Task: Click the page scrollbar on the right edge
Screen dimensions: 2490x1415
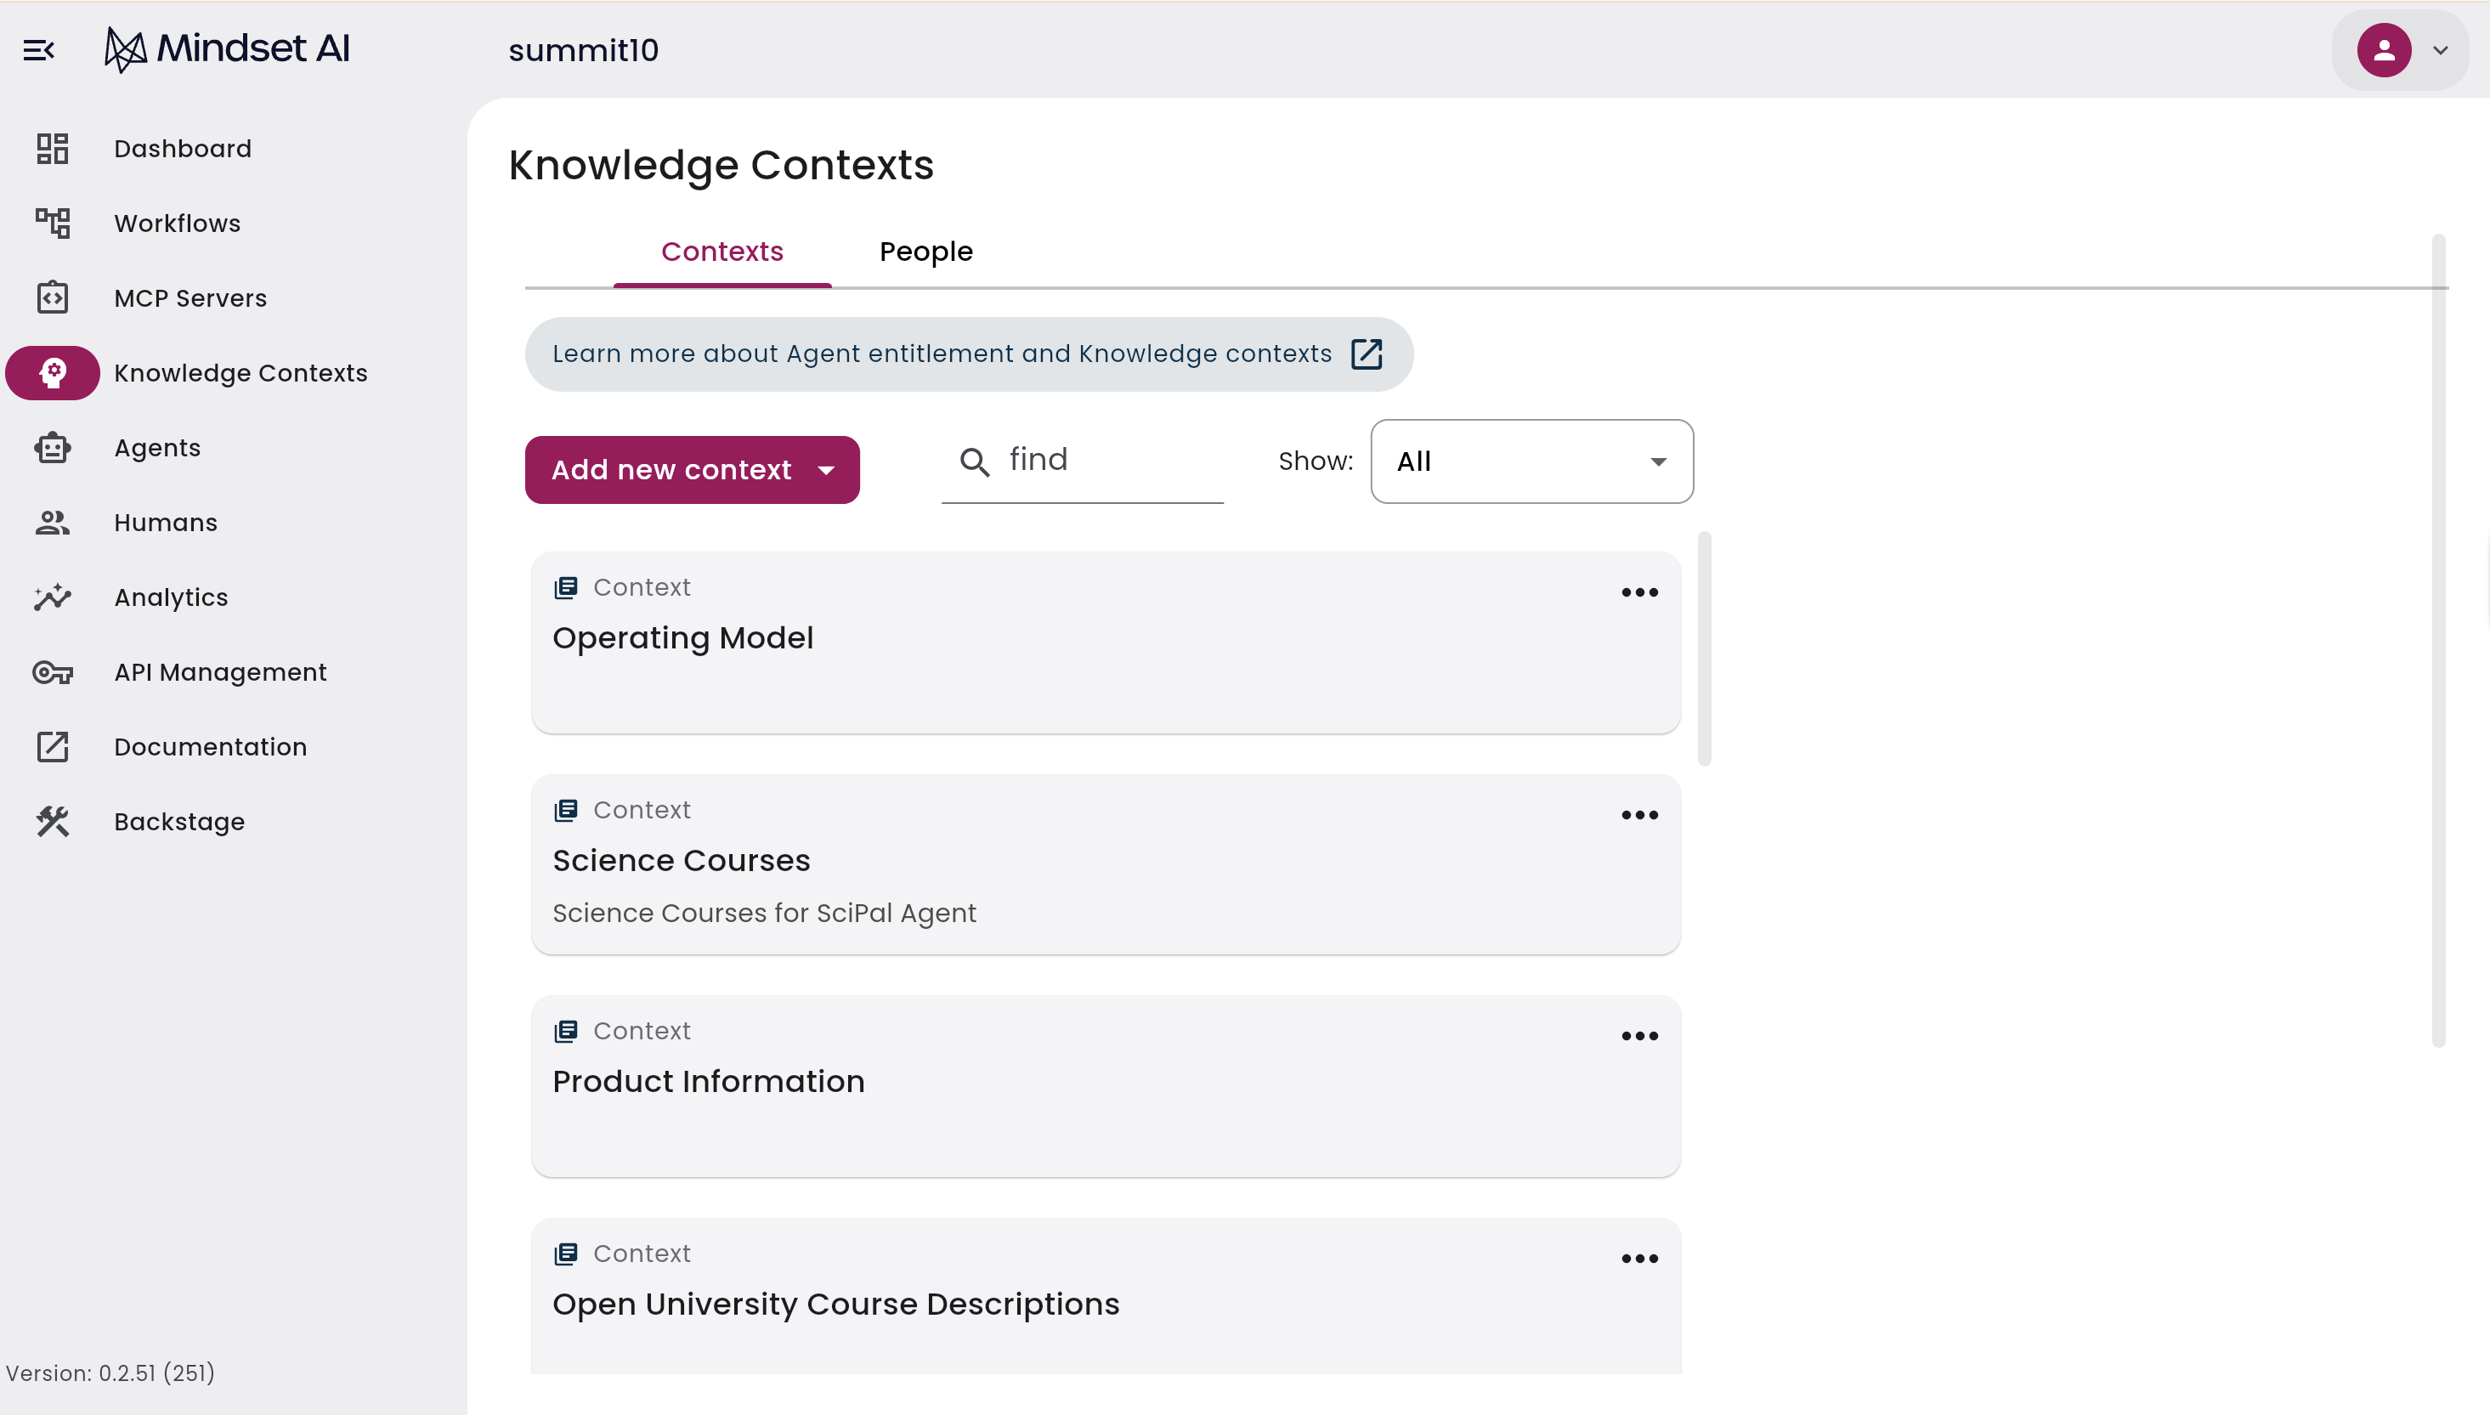Action: tap(2438, 642)
